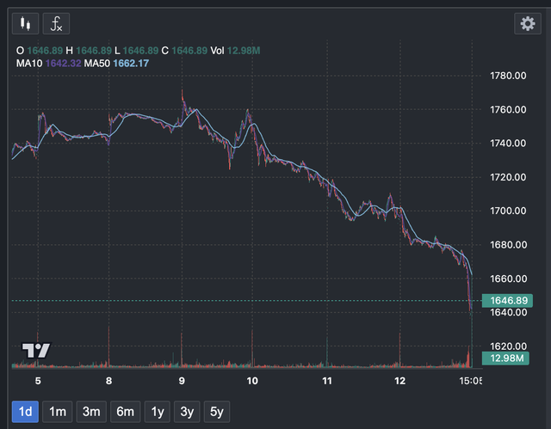Click the 1780.00 price axis label
Viewport: 551px width, 429px height.
(508, 76)
